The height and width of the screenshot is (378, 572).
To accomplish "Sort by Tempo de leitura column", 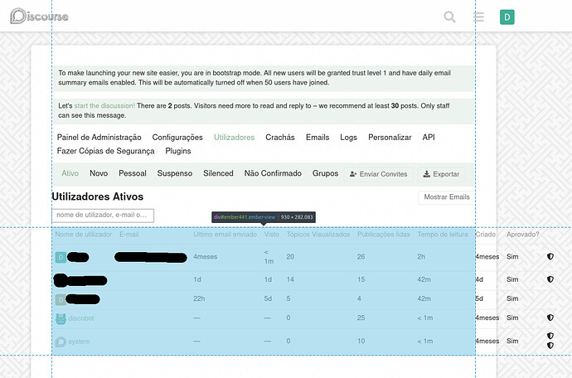I will coord(443,235).
